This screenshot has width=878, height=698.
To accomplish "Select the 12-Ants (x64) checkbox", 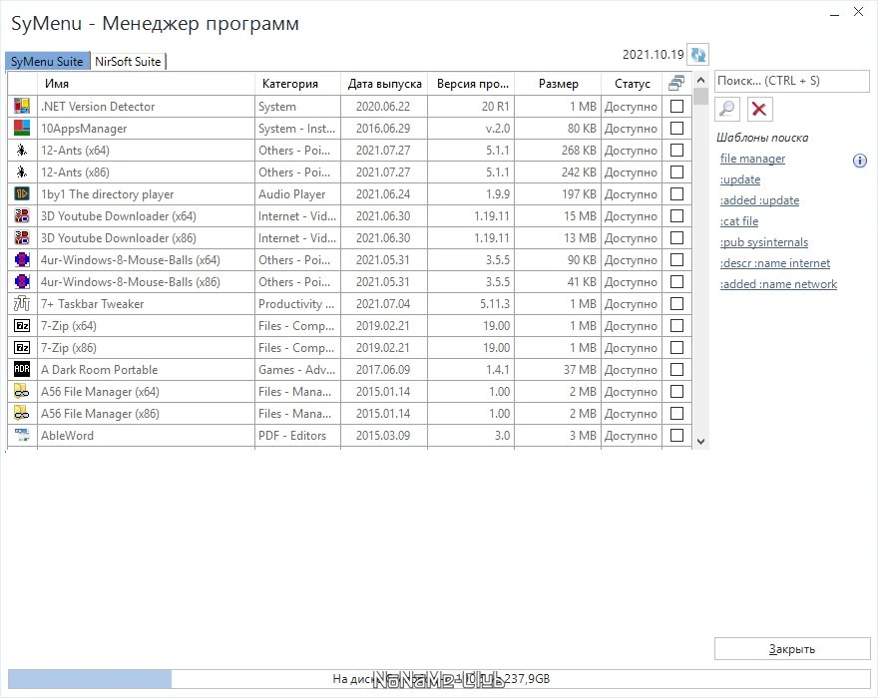I will (x=676, y=150).
